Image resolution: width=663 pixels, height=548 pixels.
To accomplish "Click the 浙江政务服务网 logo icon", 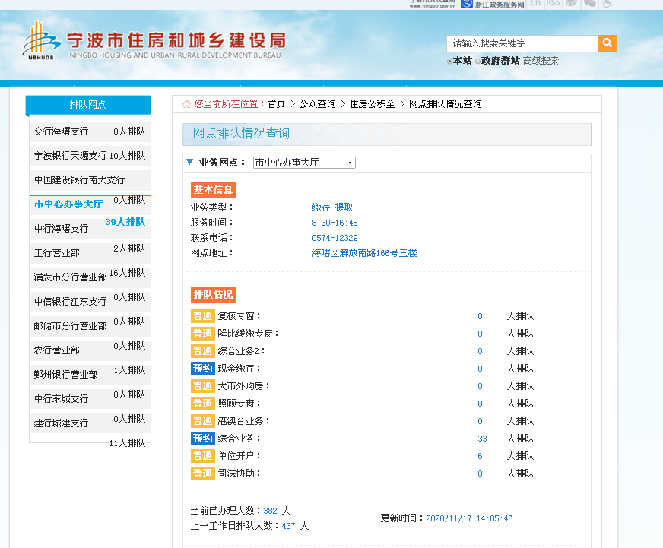I will click(x=466, y=4).
